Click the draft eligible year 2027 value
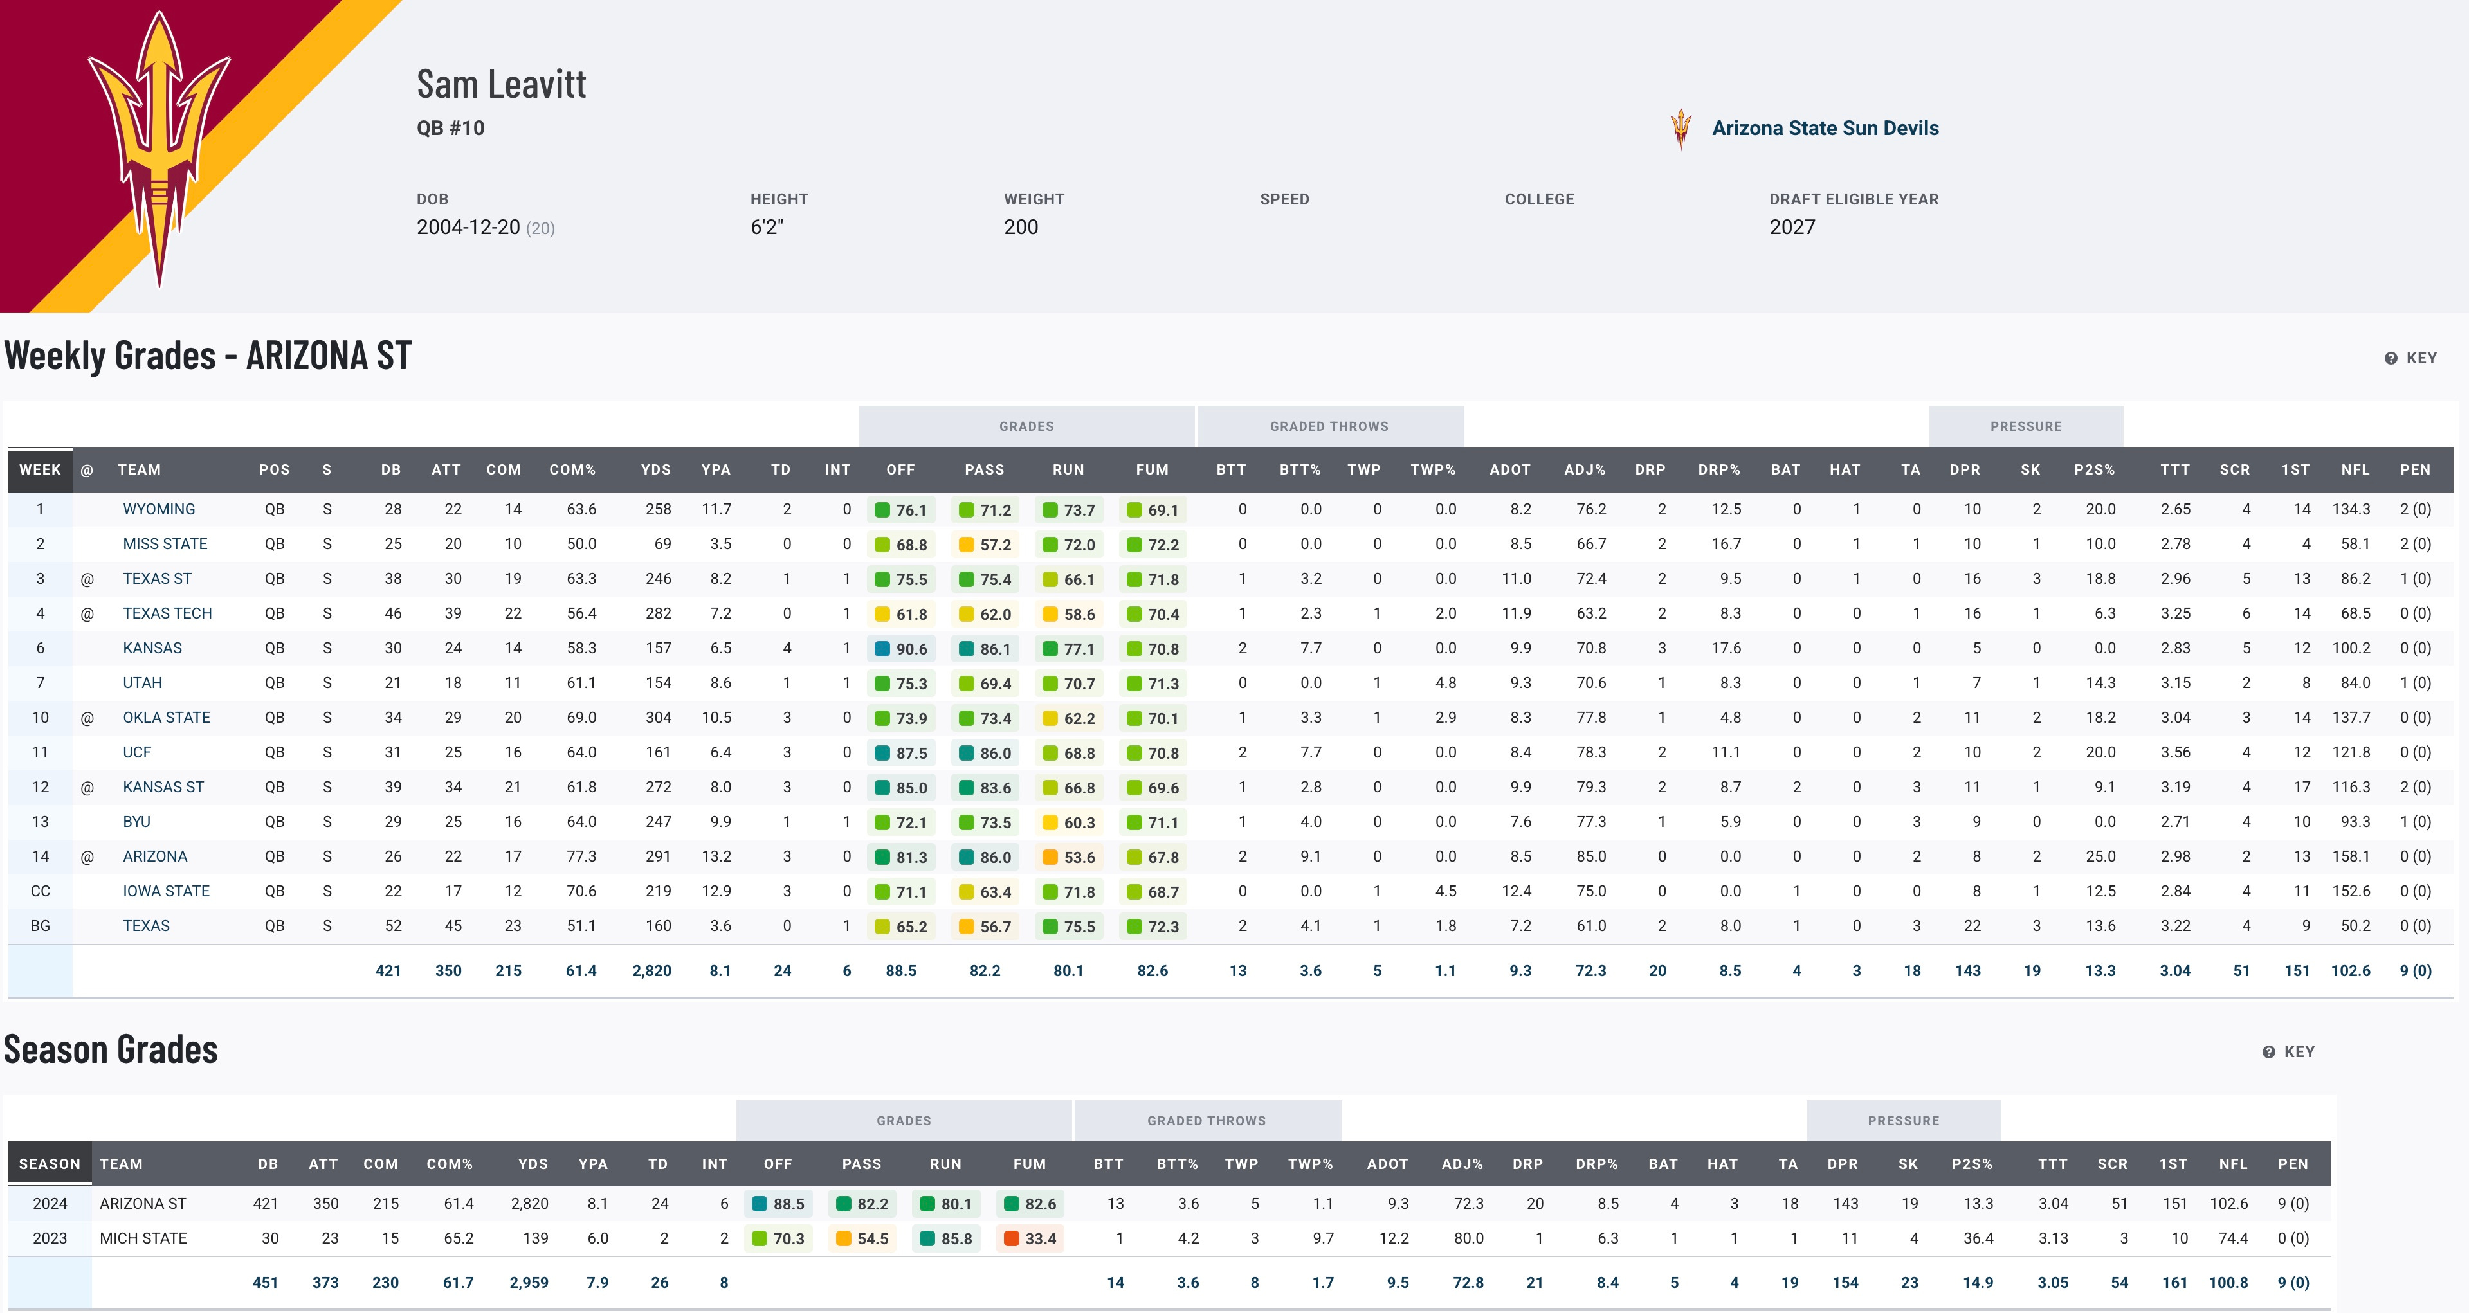Screen dimensions: 2469x1313 point(1792,227)
